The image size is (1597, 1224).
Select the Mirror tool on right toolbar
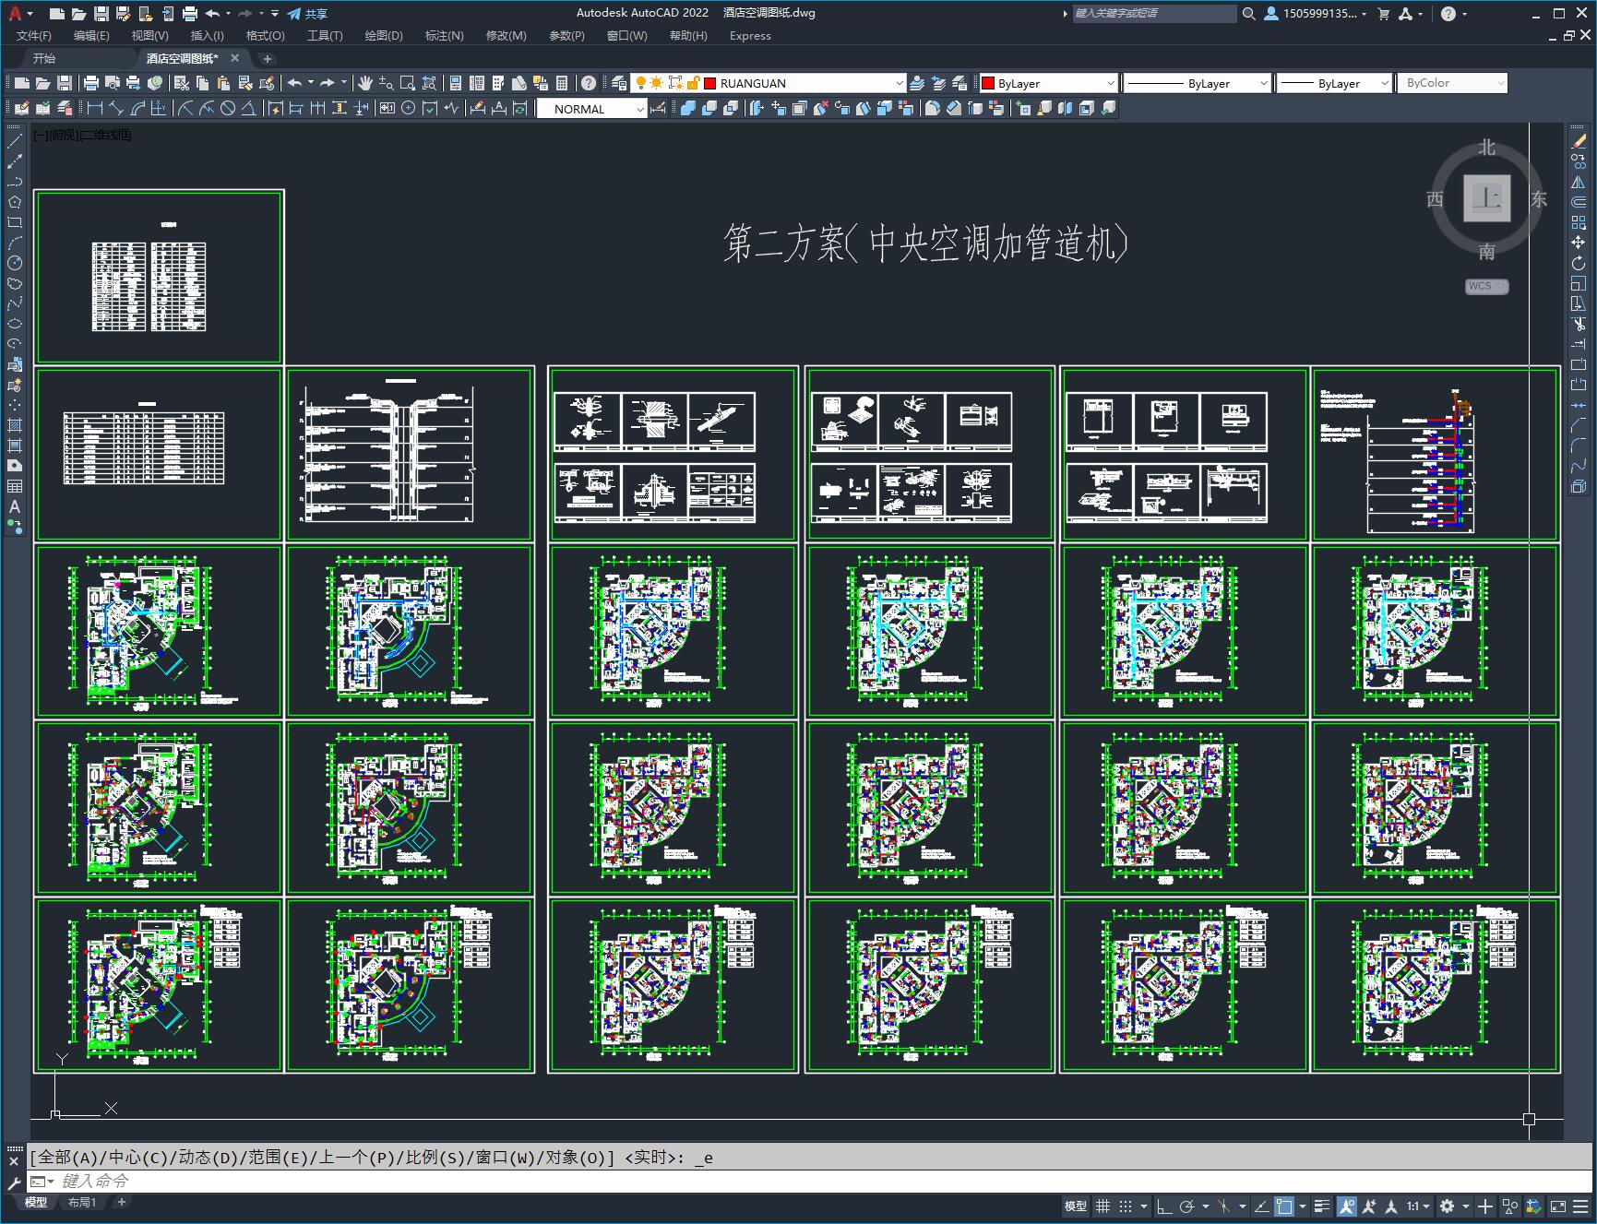[1579, 182]
